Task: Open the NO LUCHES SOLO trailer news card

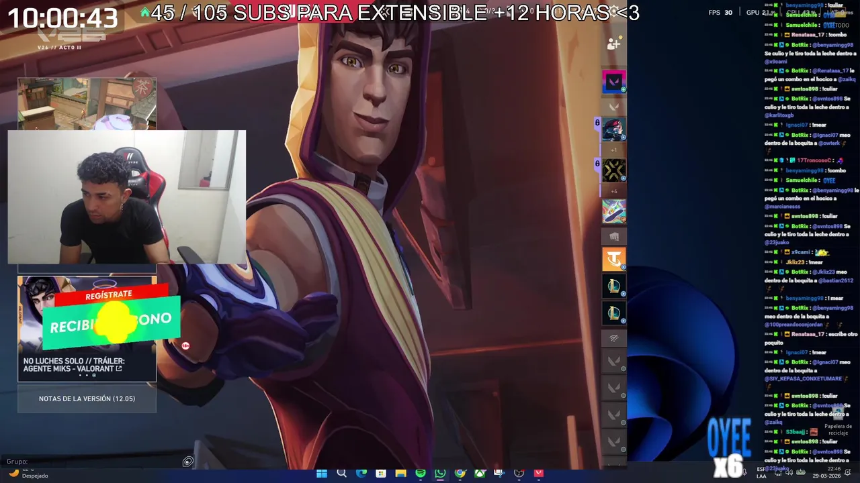Action: tap(87, 329)
